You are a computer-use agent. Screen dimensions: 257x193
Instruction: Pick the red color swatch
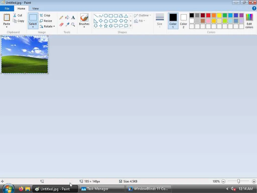pos(208,15)
